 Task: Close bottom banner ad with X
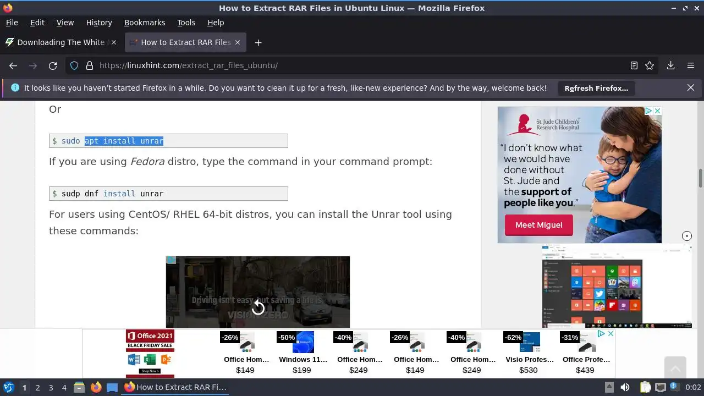click(610, 334)
